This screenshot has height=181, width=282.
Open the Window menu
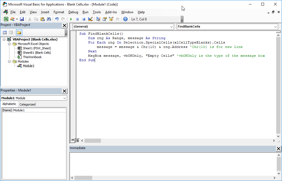click(x=127, y=12)
